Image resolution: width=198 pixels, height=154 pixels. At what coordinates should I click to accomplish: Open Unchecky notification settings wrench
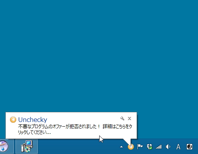click(122, 118)
